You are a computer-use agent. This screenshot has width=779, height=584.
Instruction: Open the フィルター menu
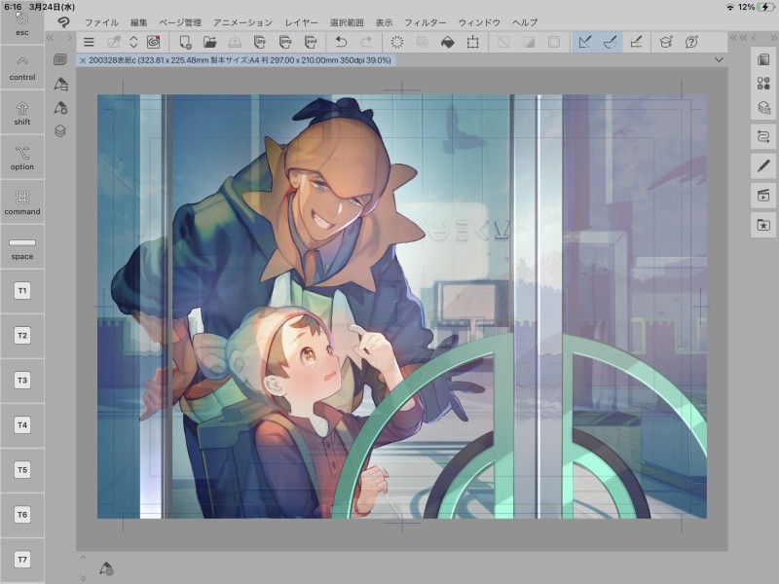pyautogui.click(x=425, y=22)
